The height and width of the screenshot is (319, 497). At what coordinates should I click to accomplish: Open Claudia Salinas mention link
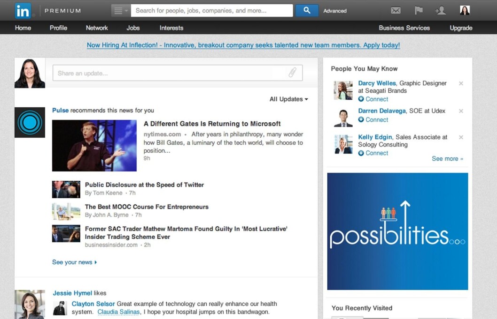(x=118, y=312)
